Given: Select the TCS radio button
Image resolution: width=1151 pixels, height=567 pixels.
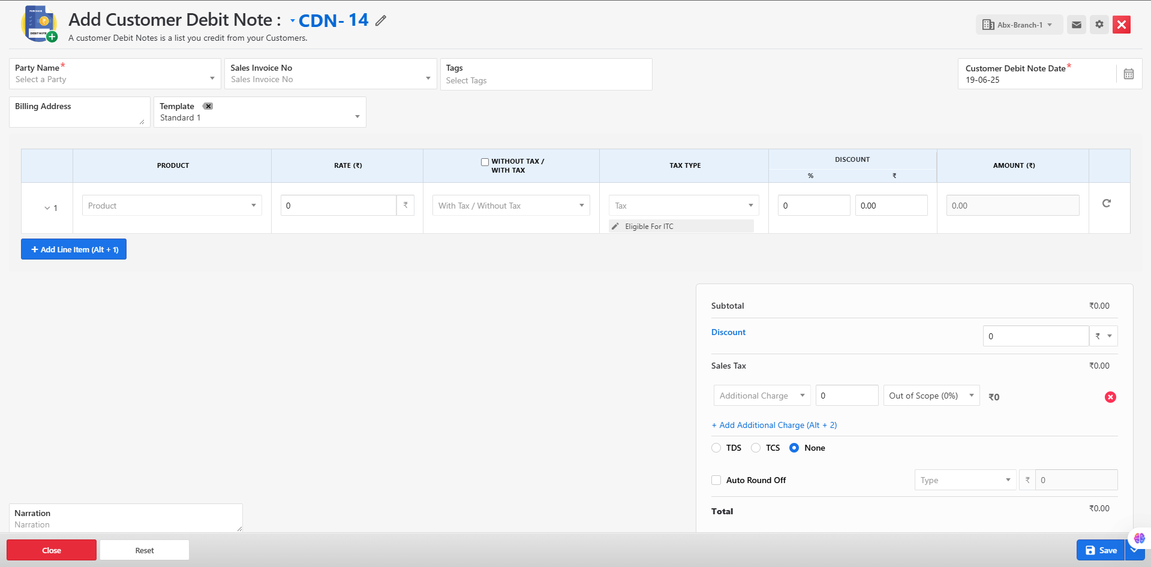Looking at the screenshot, I should coord(756,448).
